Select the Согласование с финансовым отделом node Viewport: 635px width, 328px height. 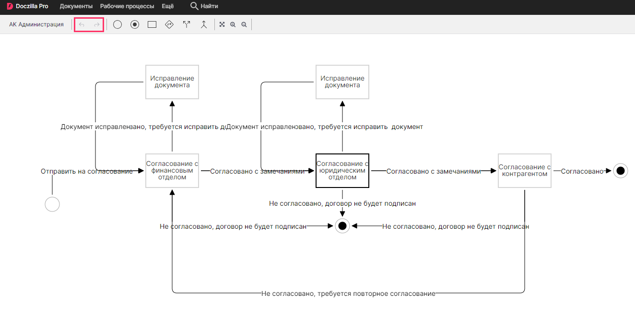(x=172, y=171)
